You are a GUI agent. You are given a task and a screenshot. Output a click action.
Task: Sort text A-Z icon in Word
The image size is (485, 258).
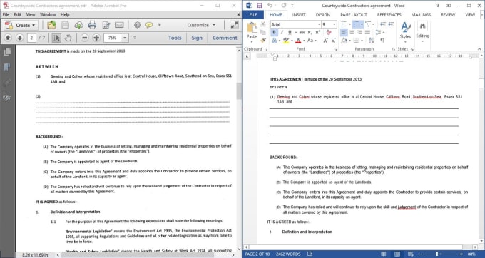pos(372,41)
